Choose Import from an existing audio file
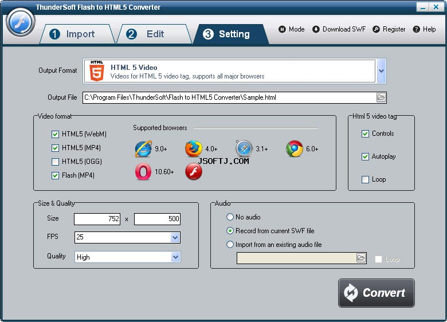The height and width of the screenshot is (322, 447). (x=230, y=245)
